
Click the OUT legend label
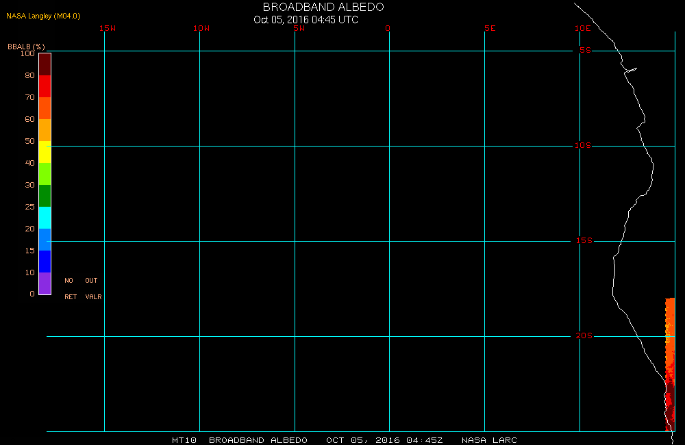[x=91, y=281]
